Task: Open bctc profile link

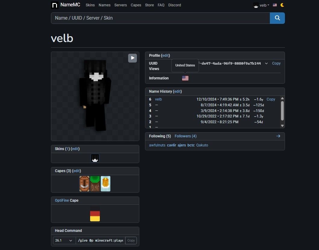Action: [x=191, y=145]
